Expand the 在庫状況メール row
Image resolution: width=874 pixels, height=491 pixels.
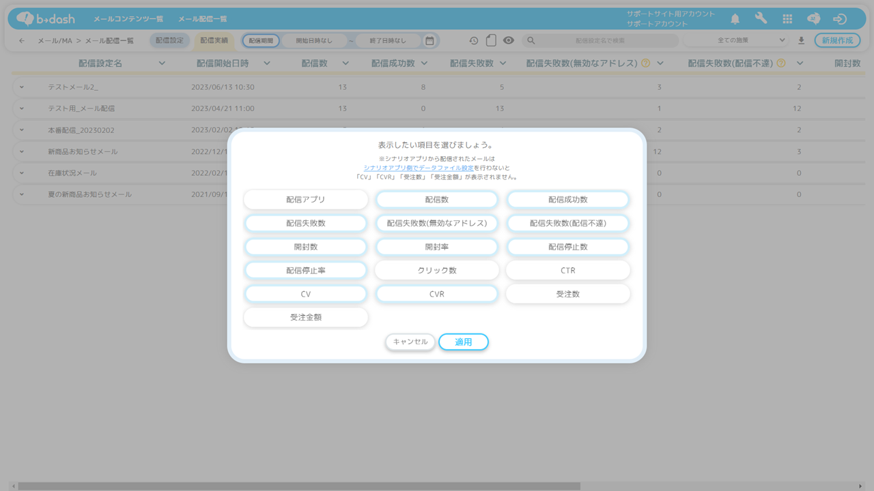coord(22,173)
